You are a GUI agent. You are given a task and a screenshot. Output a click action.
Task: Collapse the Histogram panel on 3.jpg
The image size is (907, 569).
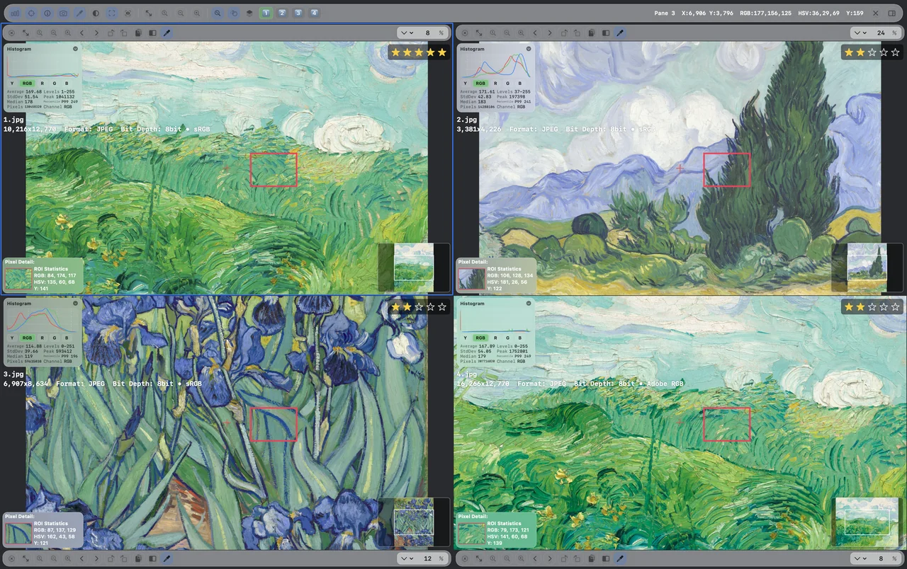point(75,304)
